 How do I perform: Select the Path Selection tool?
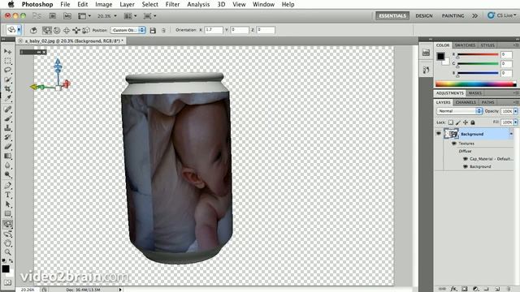click(7, 204)
